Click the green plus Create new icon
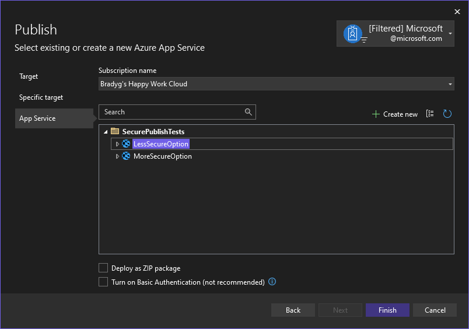Image resolution: width=469 pixels, height=329 pixels. click(x=376, y=114)
